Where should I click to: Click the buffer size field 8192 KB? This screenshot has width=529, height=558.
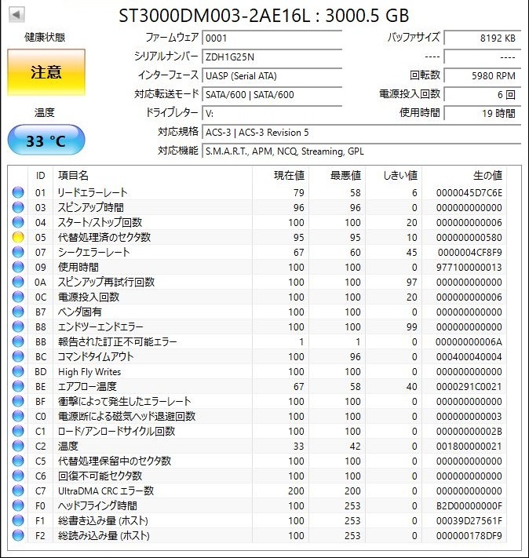point(483,38)
